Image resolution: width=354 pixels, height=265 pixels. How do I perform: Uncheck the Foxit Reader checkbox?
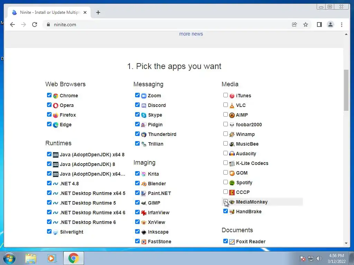tap(225, 241)
